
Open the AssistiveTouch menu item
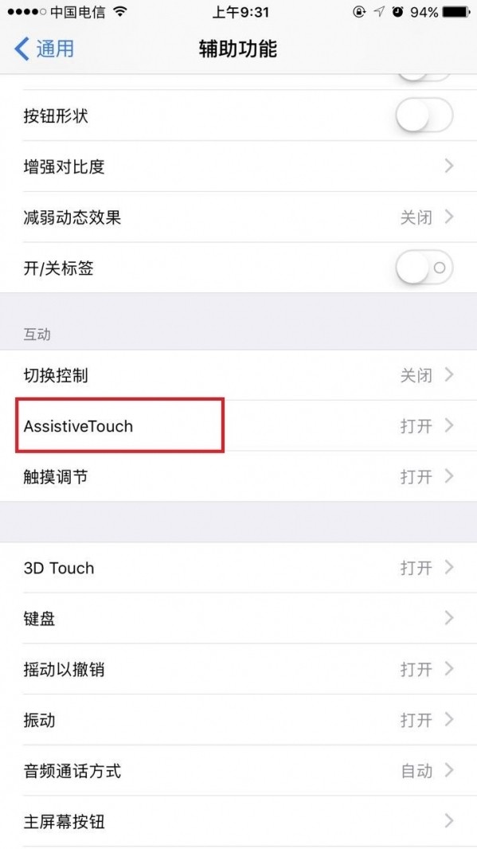[x=238, y=425]
